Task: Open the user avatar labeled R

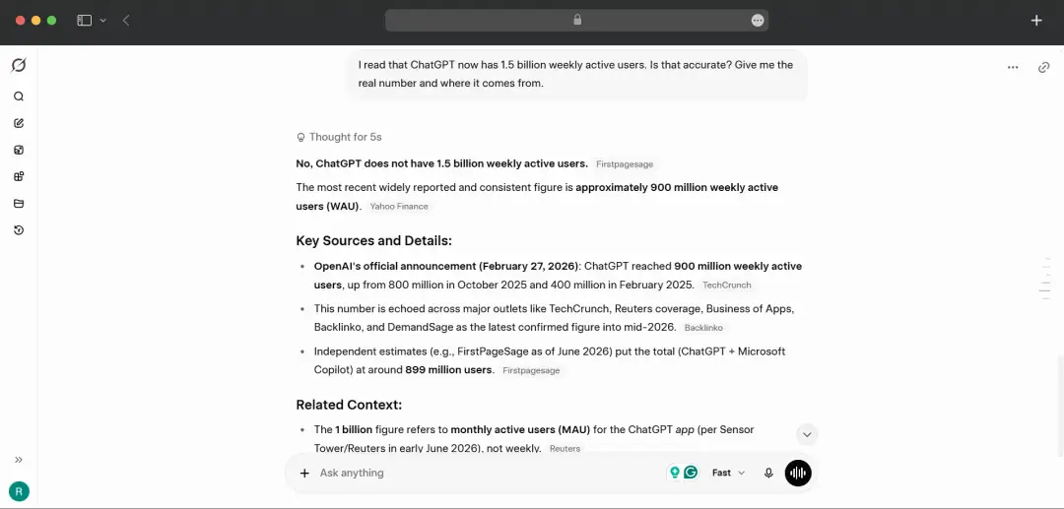Action: (19, 491)
